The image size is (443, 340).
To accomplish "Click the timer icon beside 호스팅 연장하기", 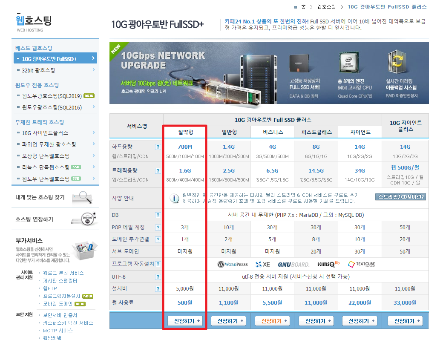I will tap(84, 219).
